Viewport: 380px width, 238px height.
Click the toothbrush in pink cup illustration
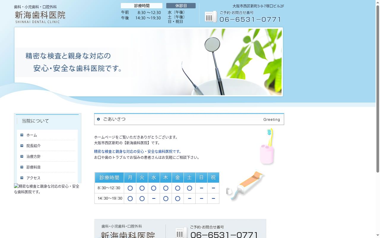coord(267,146)
